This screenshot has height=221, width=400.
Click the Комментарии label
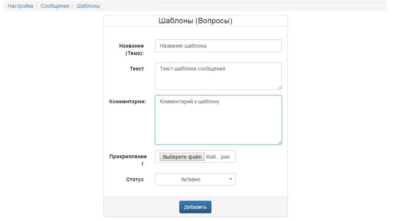128,101
